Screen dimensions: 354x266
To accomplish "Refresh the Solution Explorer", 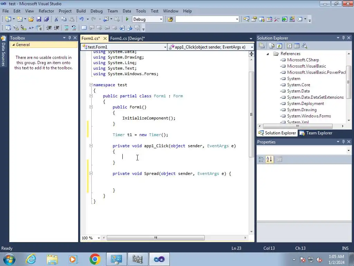I will (279, 46).
